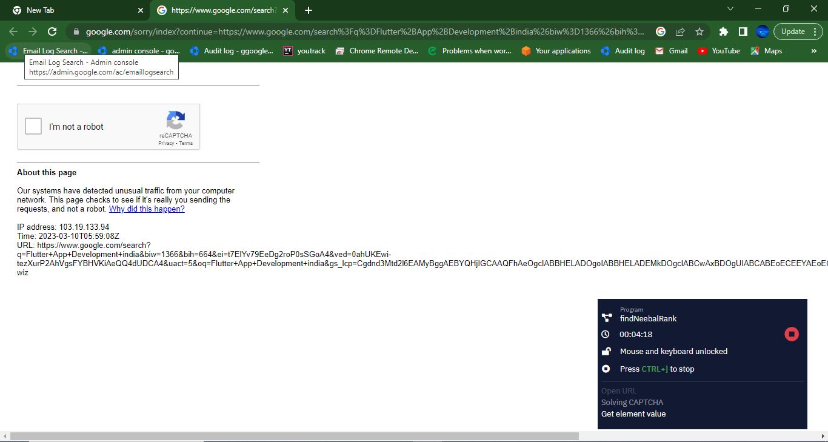Open the YouTube bookmark
This screenshot has width=828, height=442.
coord(719,51)
